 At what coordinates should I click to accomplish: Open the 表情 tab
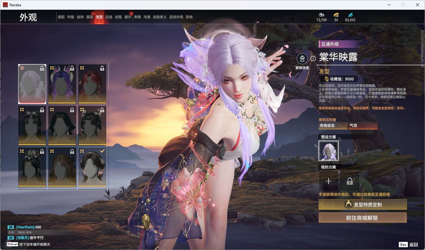137,17
